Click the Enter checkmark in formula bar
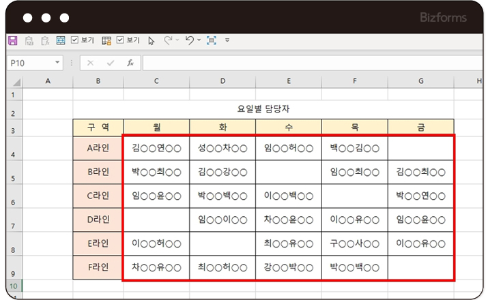Screen dimensions: 488x300 [110, 63]
